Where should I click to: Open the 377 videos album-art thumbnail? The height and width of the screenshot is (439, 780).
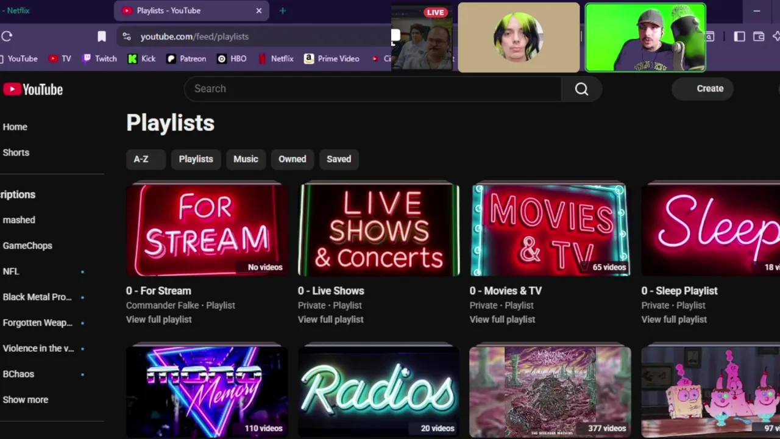click(x=550, y=392)
